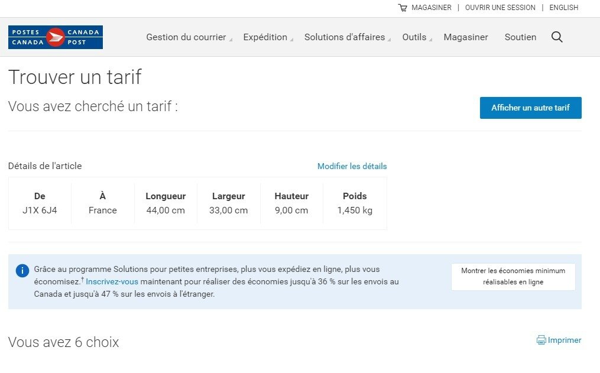Expand the Gestion du courrier menu

point(189,37)
